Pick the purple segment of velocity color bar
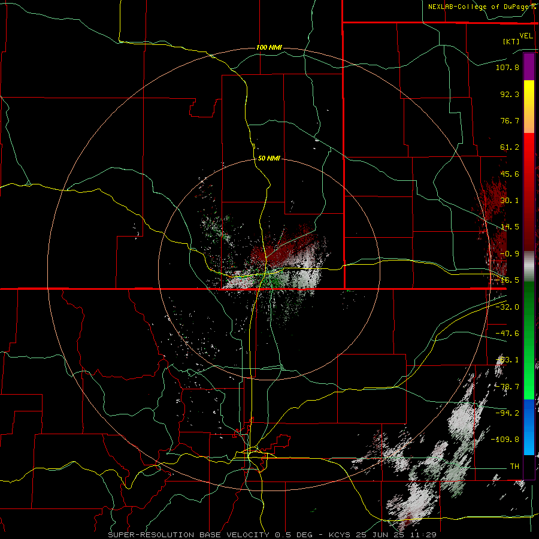Image resolution: width=539 pixels, height=539 pixels. point(529,66)
